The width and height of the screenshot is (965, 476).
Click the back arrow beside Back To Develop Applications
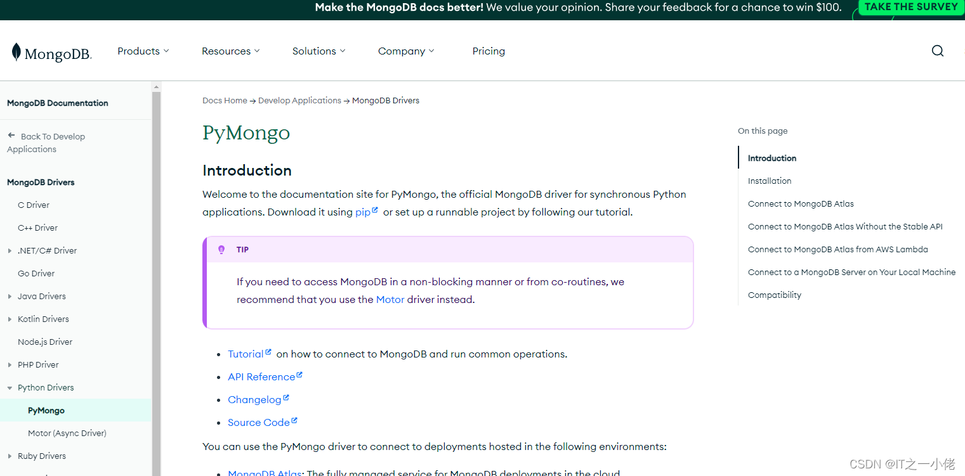tap(11, 136)
